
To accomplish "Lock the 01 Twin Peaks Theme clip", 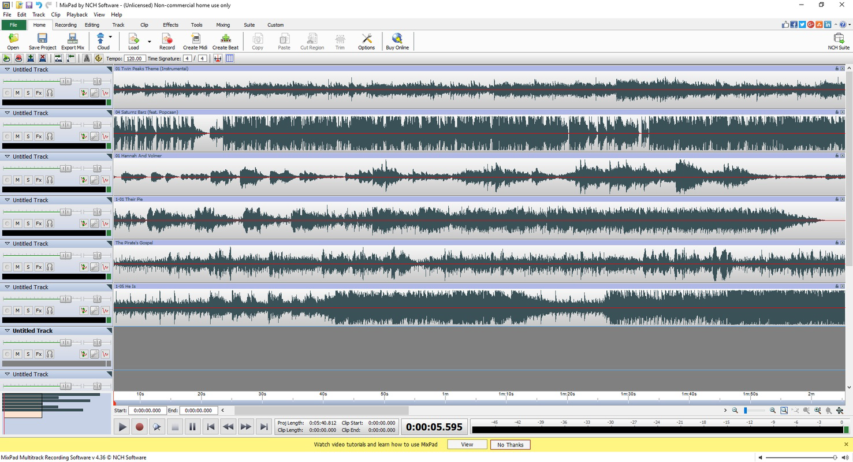I will (837, 69).
